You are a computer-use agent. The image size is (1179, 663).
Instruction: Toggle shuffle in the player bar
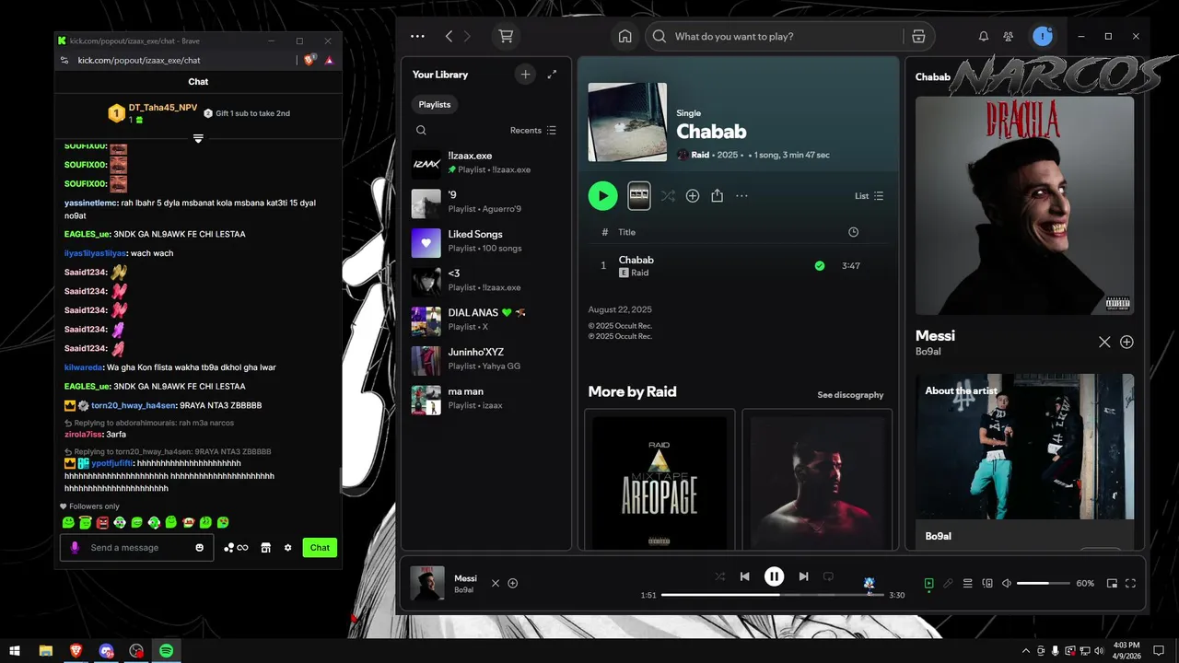[720, 576]
